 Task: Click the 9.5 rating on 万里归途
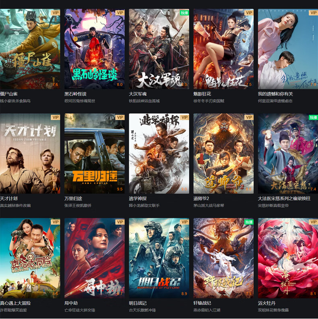120,189
